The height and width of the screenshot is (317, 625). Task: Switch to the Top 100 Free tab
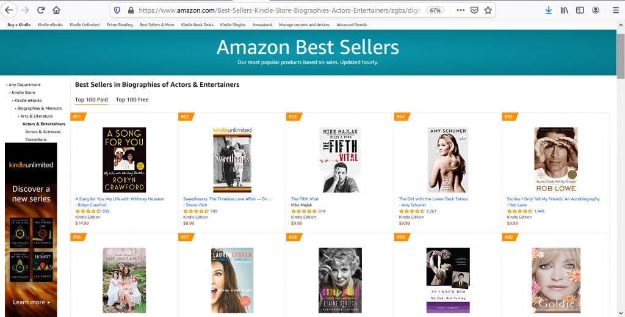pyautogui.click(x=132, y=100)
